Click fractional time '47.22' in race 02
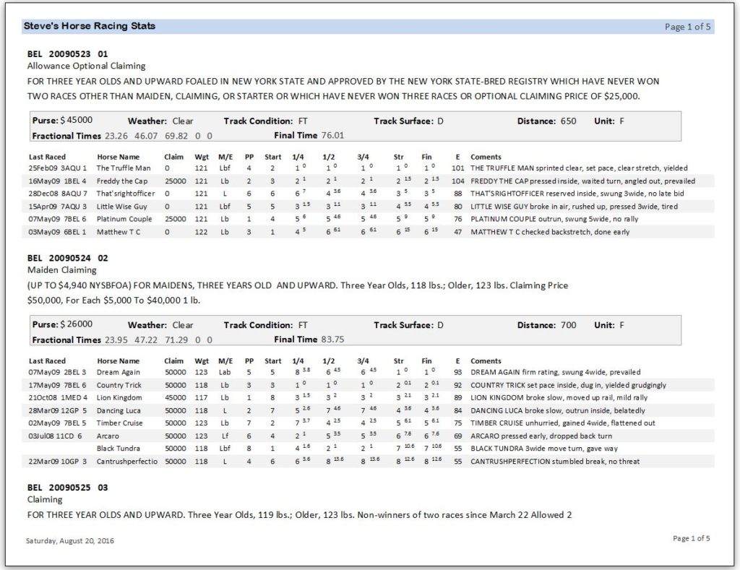Viewport: 740px width, 570px height. 146,340
